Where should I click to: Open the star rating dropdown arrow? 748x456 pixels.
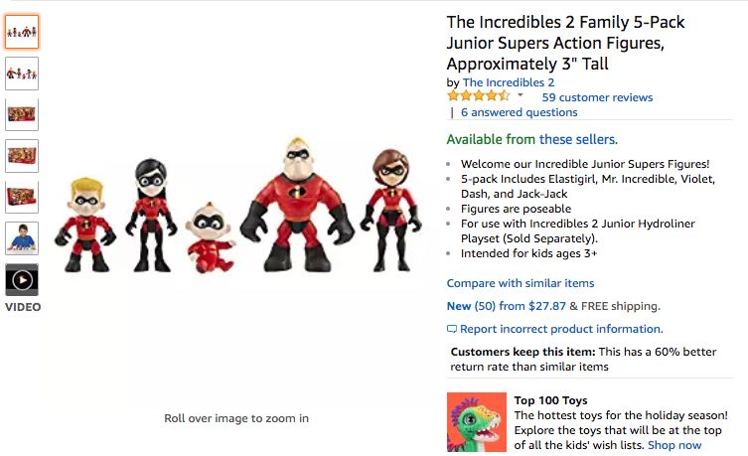(521, 96)
